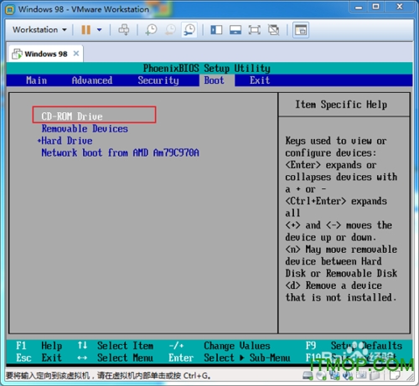Open the Advanced BIOS menu
This screenshot has height=386, width=419.
tap(92, 80)
